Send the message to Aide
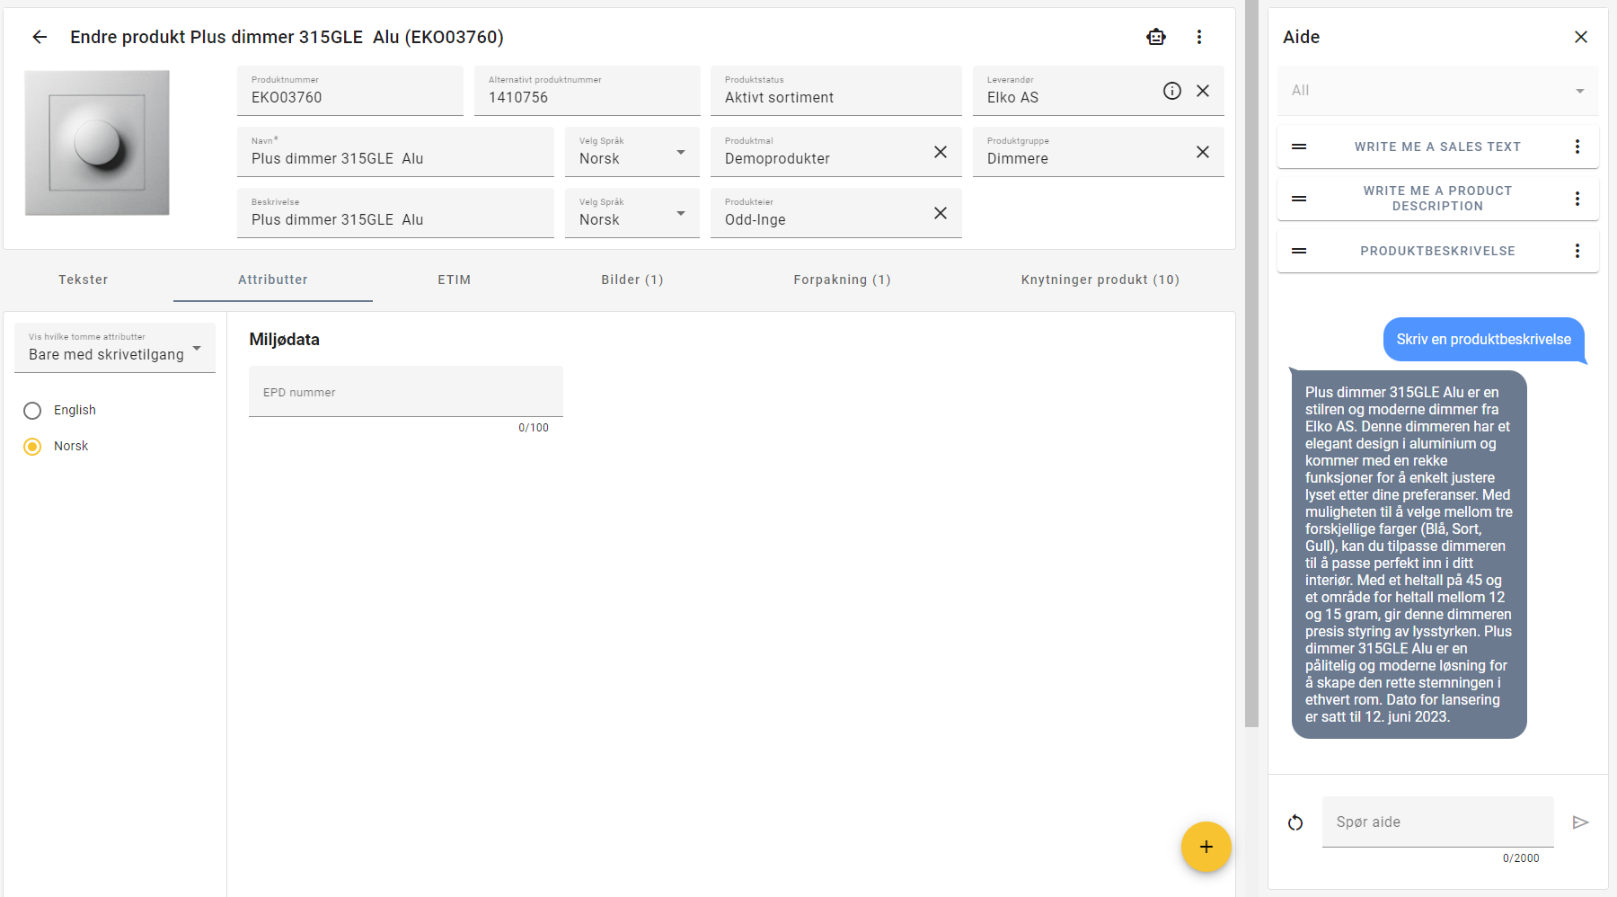This screenshot has height=897, width=1617. pyautogui.click(x=1581, y=822)
